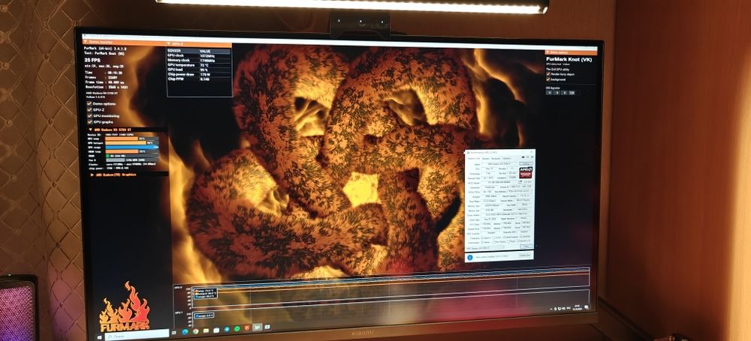
Task: Click the temp legend entry in GPU graph
Action: 205,291
